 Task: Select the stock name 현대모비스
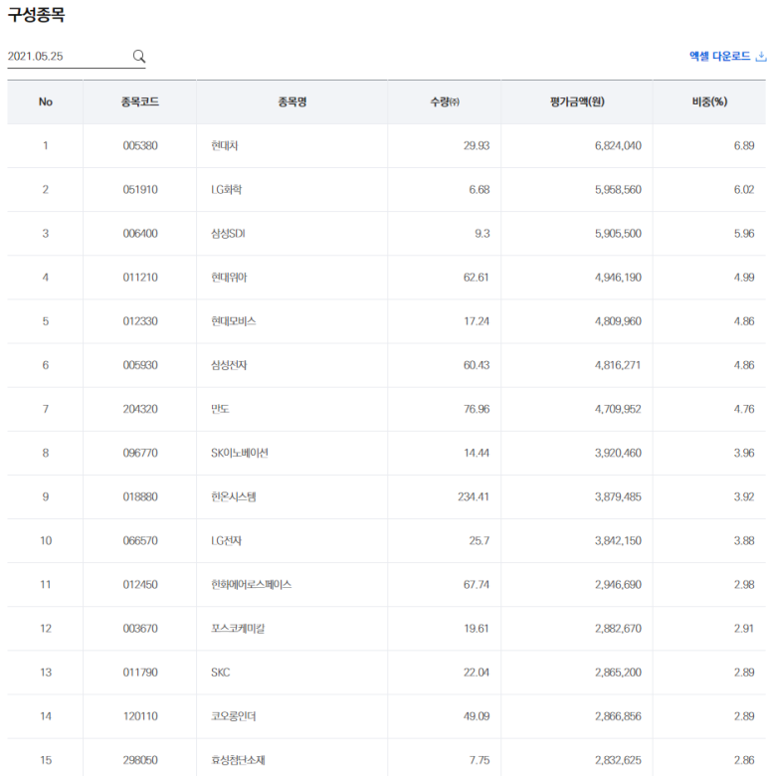click(x=234, y=321)
